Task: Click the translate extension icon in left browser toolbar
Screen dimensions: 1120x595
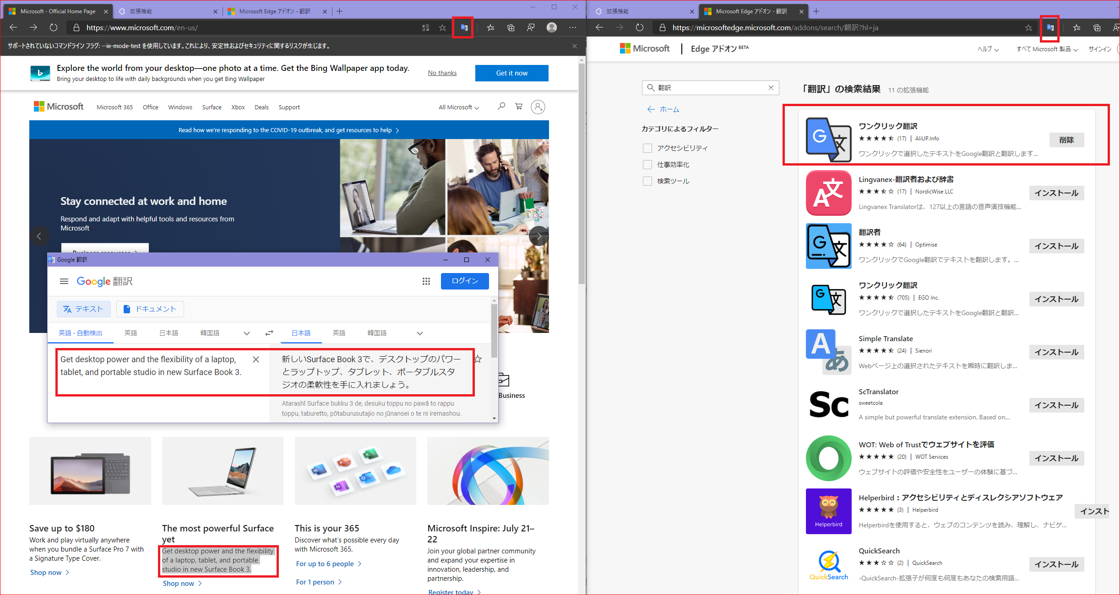Action: click(464, 27)
